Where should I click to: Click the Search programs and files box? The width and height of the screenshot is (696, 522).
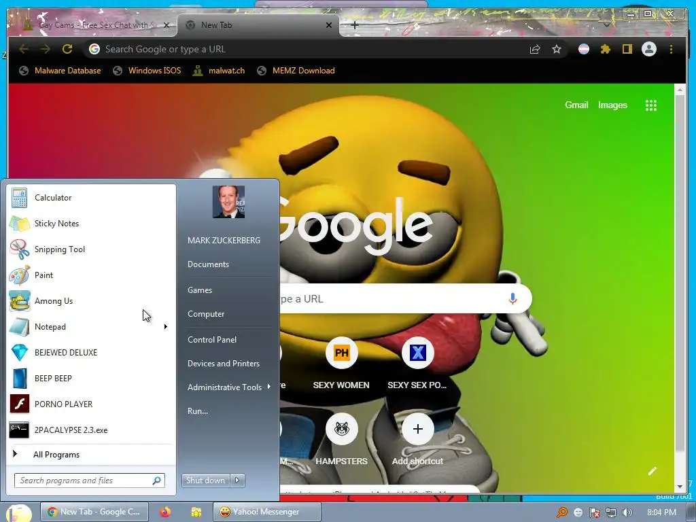[x=90, y=481]
